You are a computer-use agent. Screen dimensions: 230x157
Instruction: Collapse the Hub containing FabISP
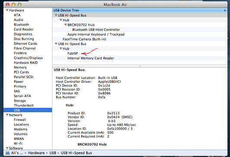[61, 49]
